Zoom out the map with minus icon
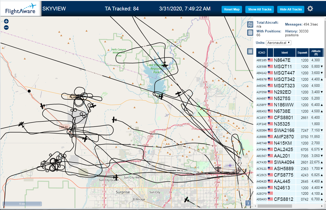The height and width of the screenshot is (210, 326). [6, 28]
